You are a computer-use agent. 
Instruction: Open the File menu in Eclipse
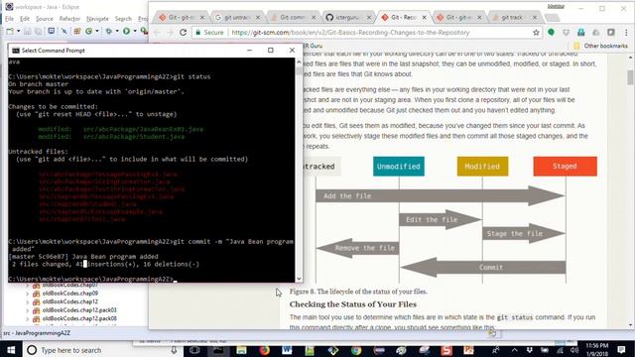pyautogui.click(x=9, y=19)
